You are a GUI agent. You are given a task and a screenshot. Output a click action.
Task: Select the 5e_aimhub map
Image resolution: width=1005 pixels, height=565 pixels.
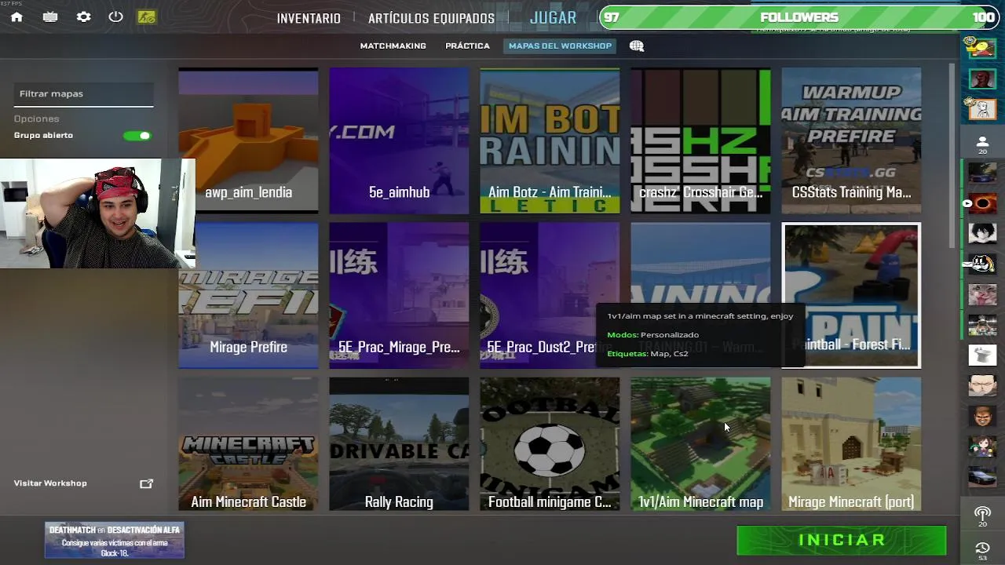pos(399,140)
